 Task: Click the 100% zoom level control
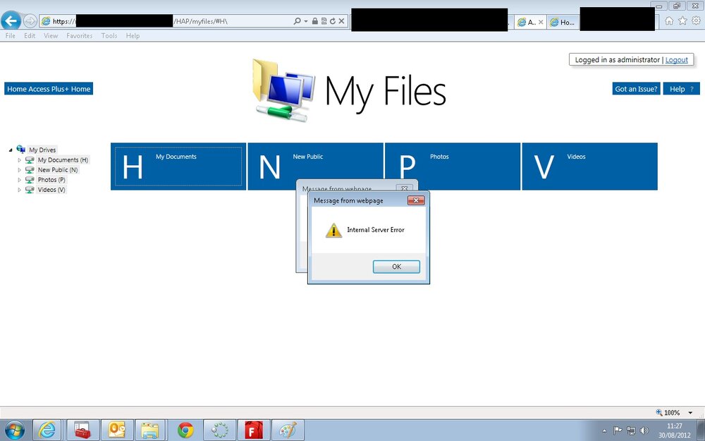(668, 412)
